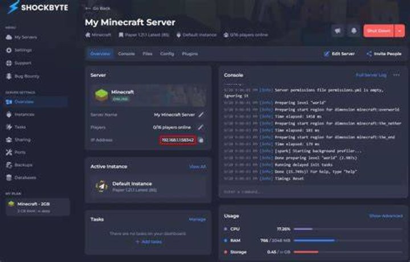Open Instances in the sidebar
The image size is (410, 262).
20,114
